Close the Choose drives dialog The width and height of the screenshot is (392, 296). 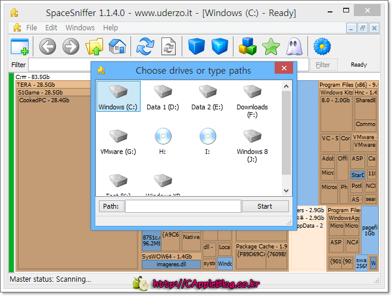click(284, 68)
